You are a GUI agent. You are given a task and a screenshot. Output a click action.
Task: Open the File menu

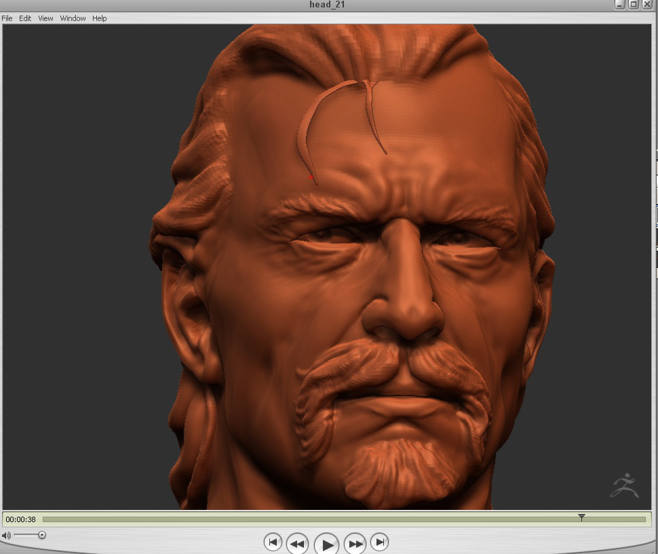[7, 18]
